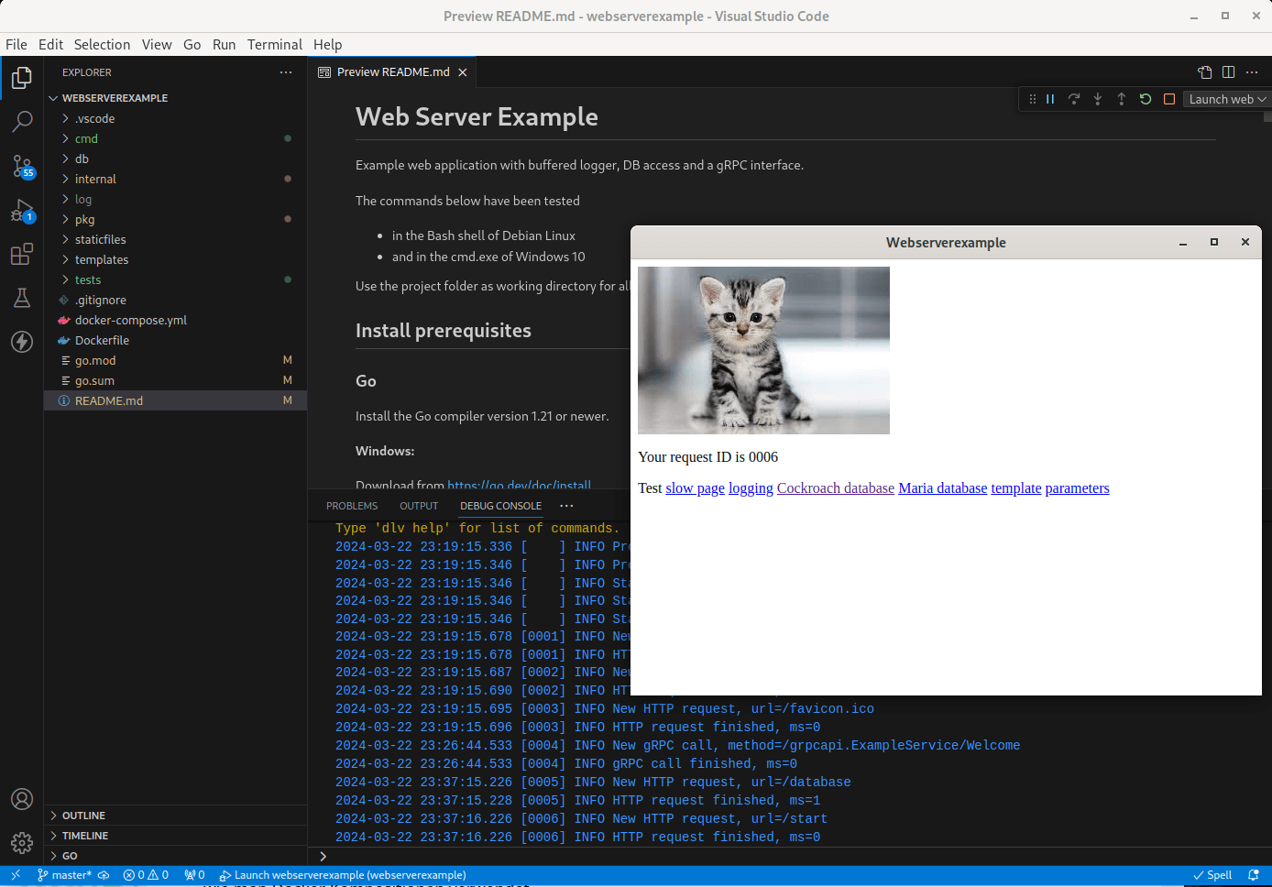Viewport: 1272px width, 887px height.
Task: Select README.md in the Explorer
Action: coord(109,400)
